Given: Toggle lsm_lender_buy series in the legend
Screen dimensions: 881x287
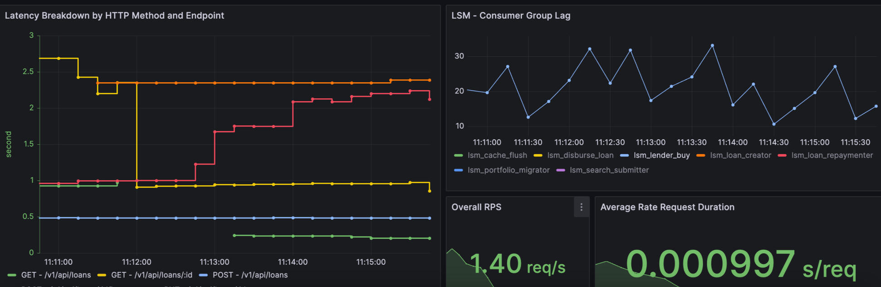Looking at the screenshot, I should point(661,156).
